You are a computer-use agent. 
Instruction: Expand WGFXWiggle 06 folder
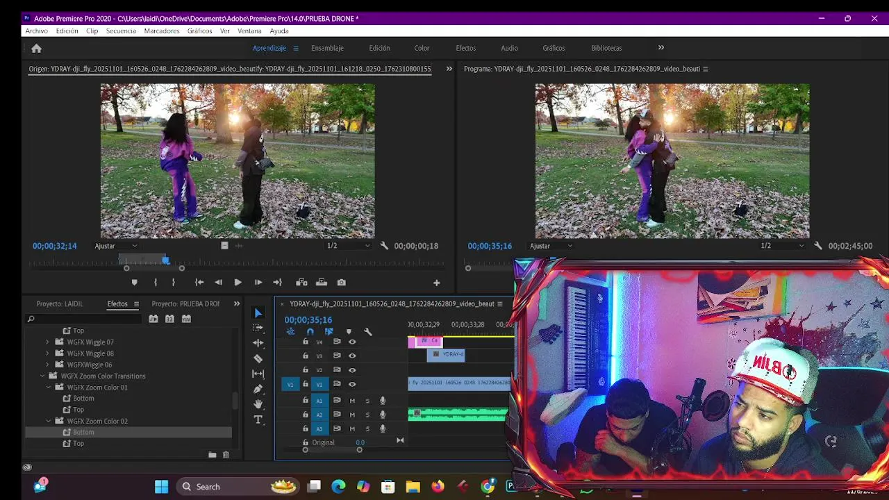point(48,365)
